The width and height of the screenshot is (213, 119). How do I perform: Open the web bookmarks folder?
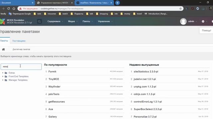pos(37,14)
